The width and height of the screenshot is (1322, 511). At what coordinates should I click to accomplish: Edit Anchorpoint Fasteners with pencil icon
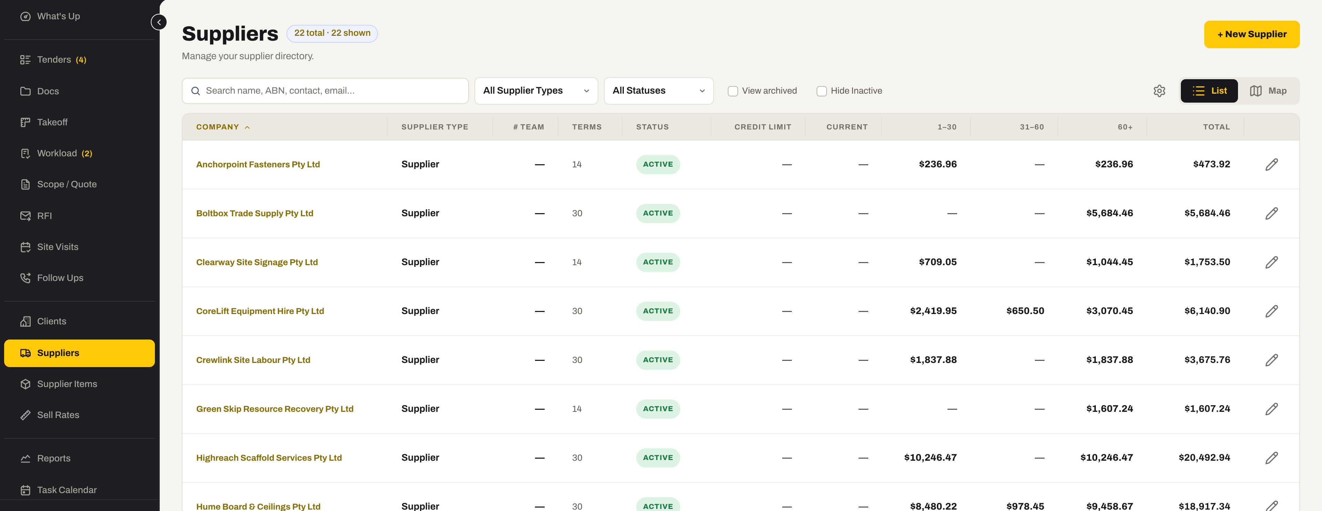point(1271,164)
